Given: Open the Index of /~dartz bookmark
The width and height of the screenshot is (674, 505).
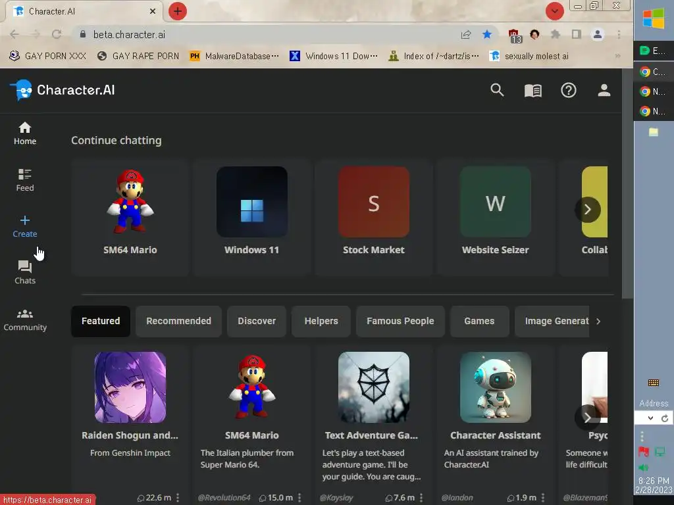Looking at the screenshot, I should click(x=433, y=56).
